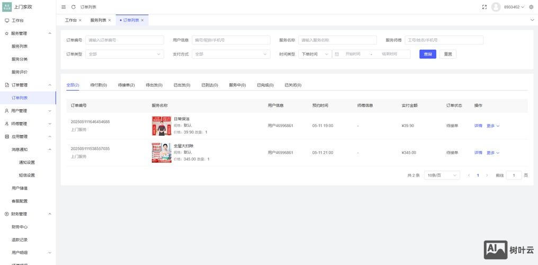Open the 时间类型 下单时间 dropdown
The height and width of the screenshot is (265, 538).
pos(315,54)
